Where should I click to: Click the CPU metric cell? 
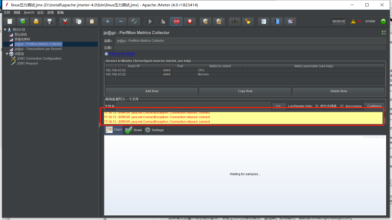pyautogui.click(x=220, y=70)
